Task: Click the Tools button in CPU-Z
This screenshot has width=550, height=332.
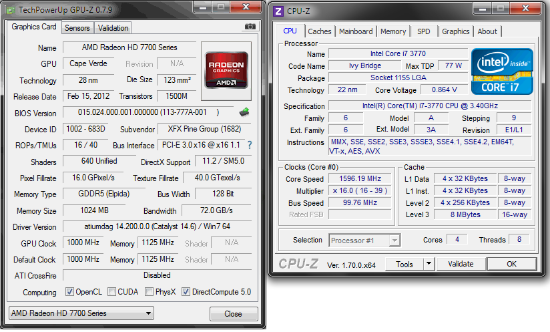Action: click(404, 264)
